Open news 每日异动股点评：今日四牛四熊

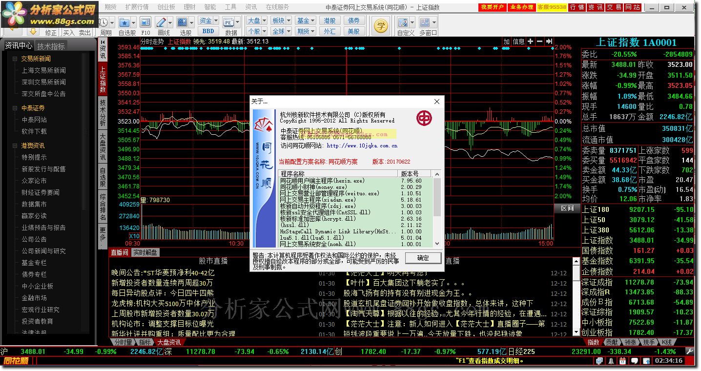pos(163,293)
